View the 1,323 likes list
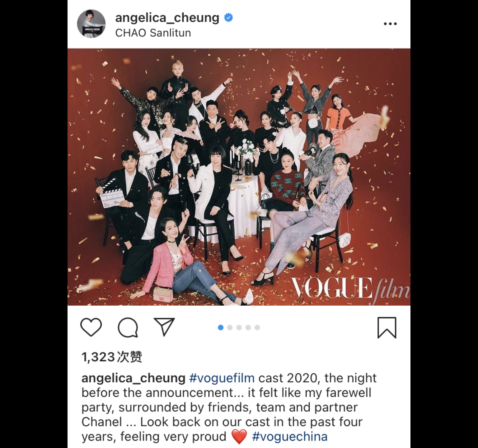 click(x=112, y=357)
